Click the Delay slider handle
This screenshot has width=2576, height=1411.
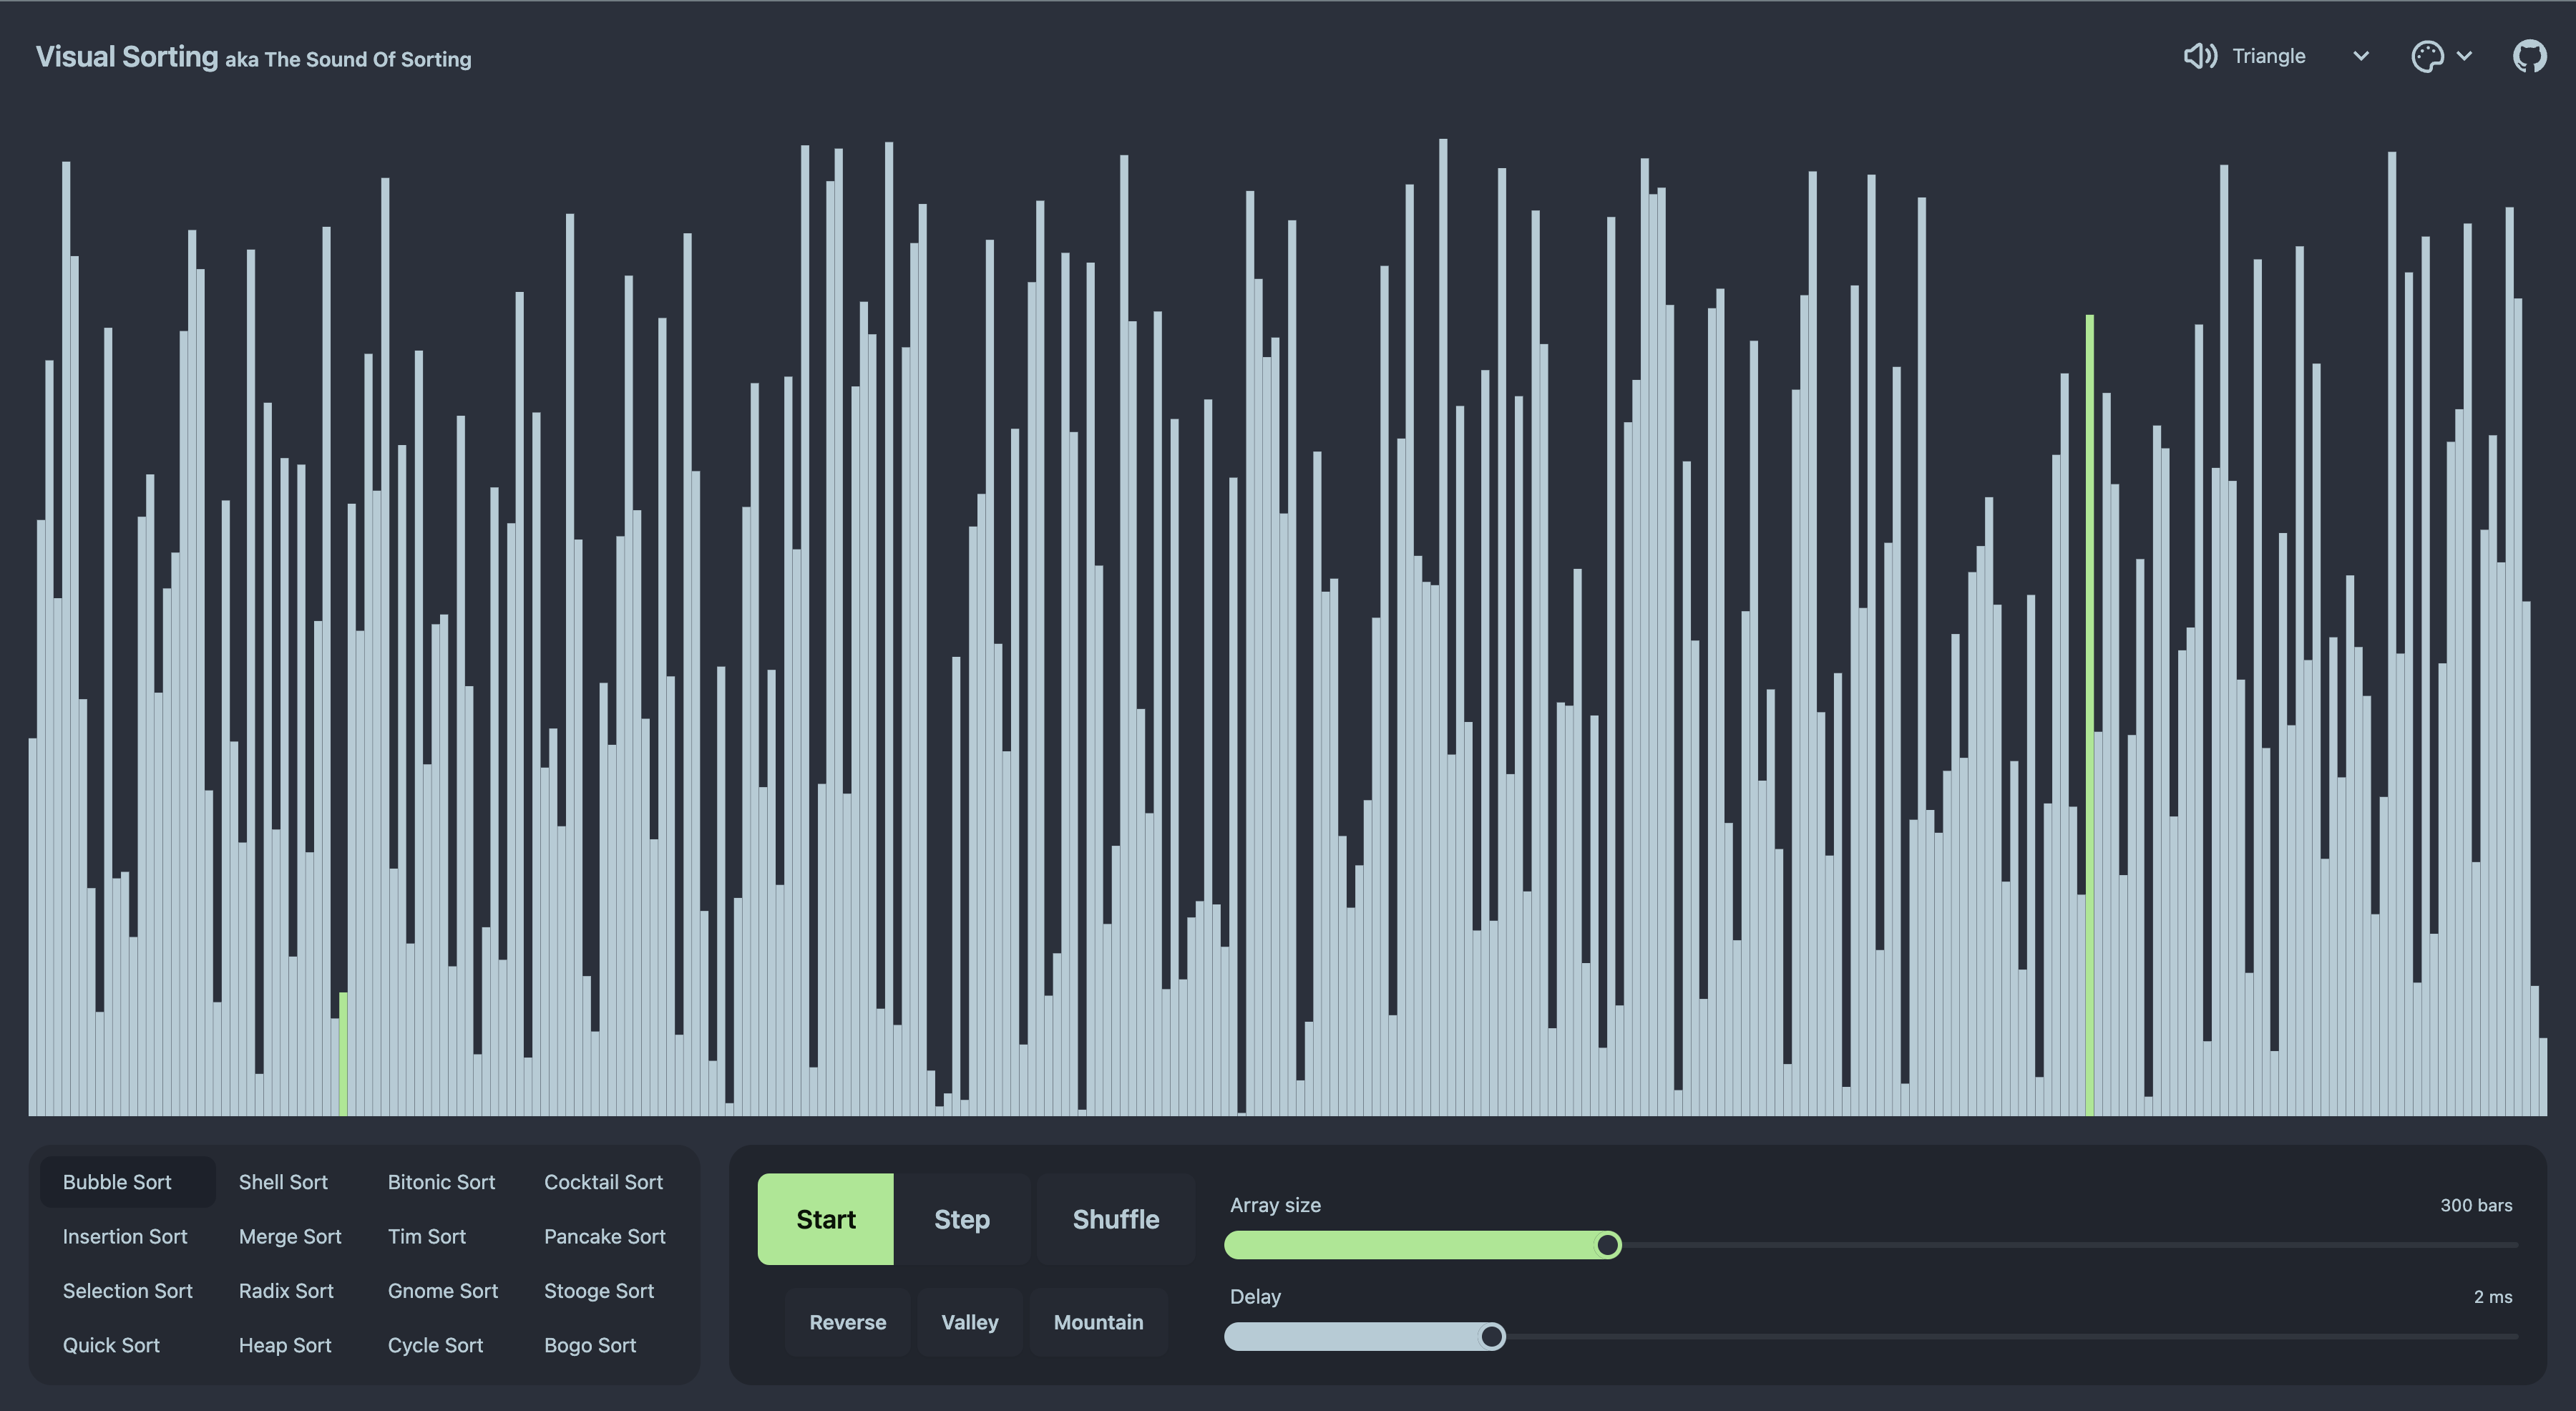coord(1491,1336)
